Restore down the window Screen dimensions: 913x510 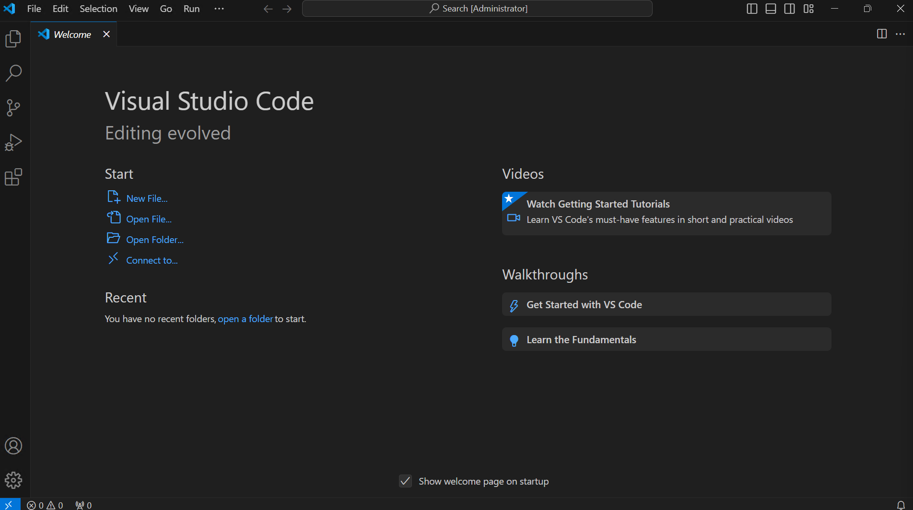(x=867, y=9)
